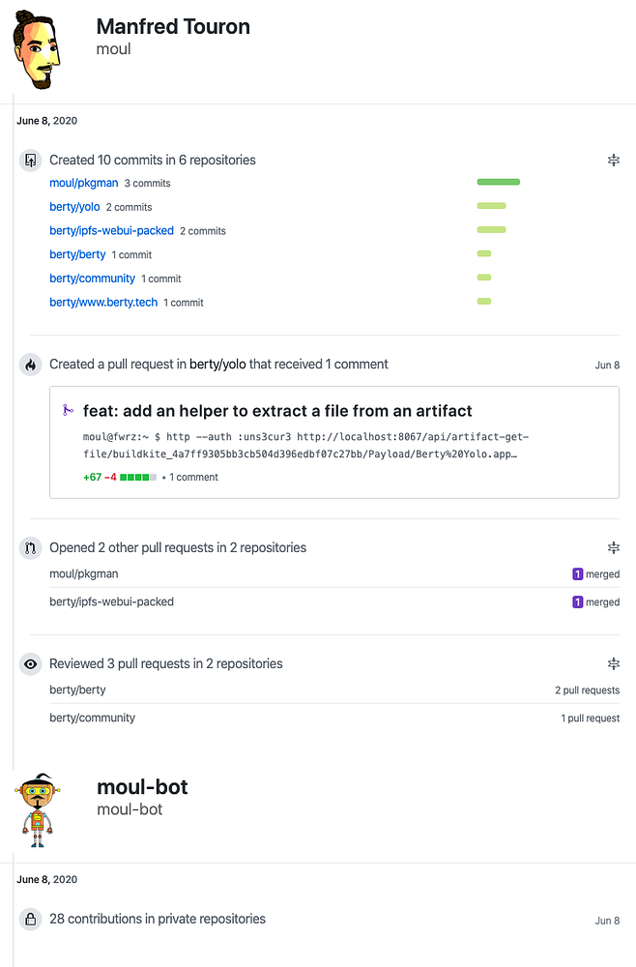The image size is (636, 967).
Task: Click the eye icon beside Reviewed
Action: pyautogui.click(x=31, y=664)
